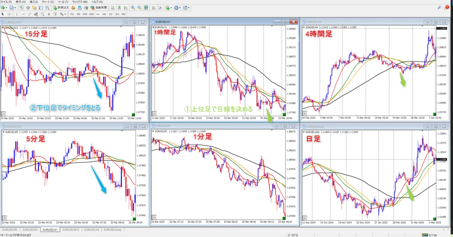Image resolution: width=453 pixels, height=237 pixels.
Task: Select the Fibonacci retracement tool
Action: [42, 14]
